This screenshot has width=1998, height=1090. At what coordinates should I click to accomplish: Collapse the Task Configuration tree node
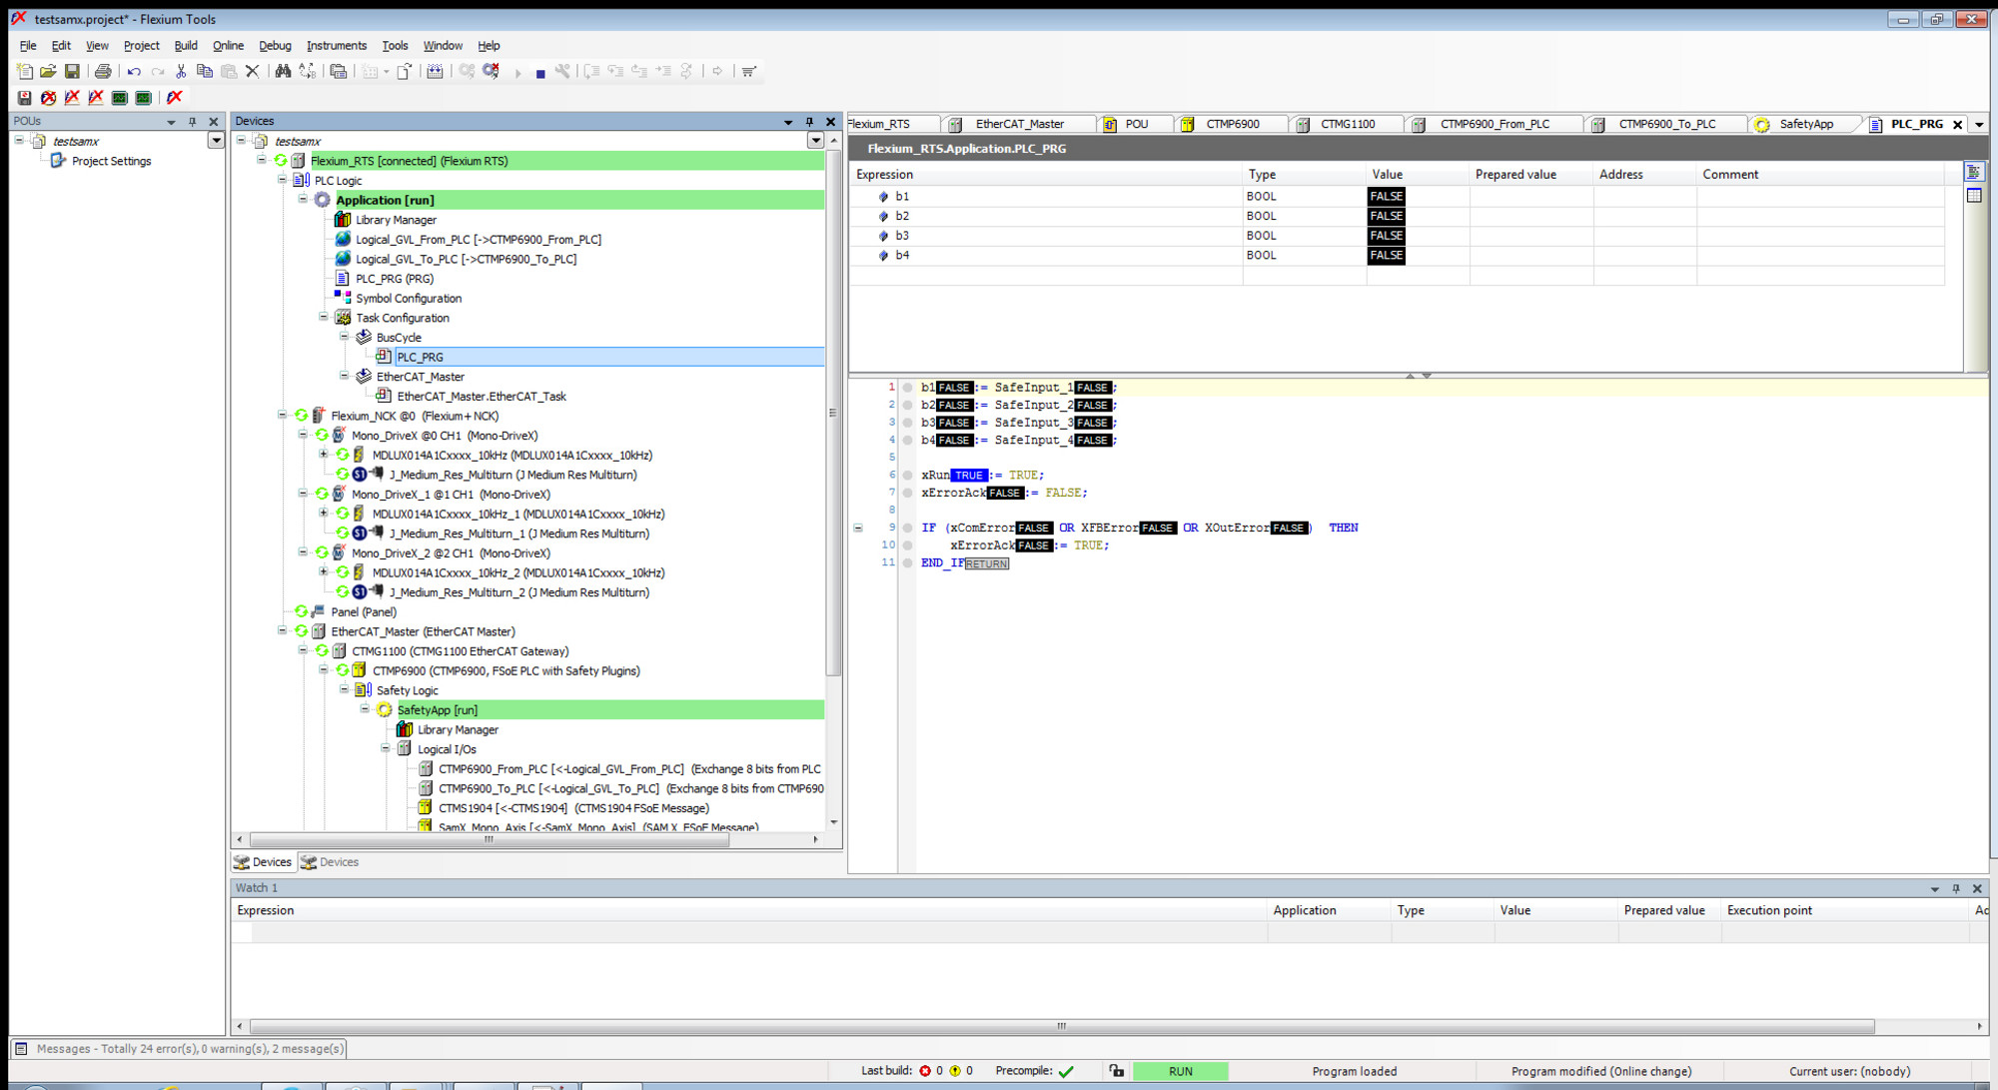click(x=324, y=318)
